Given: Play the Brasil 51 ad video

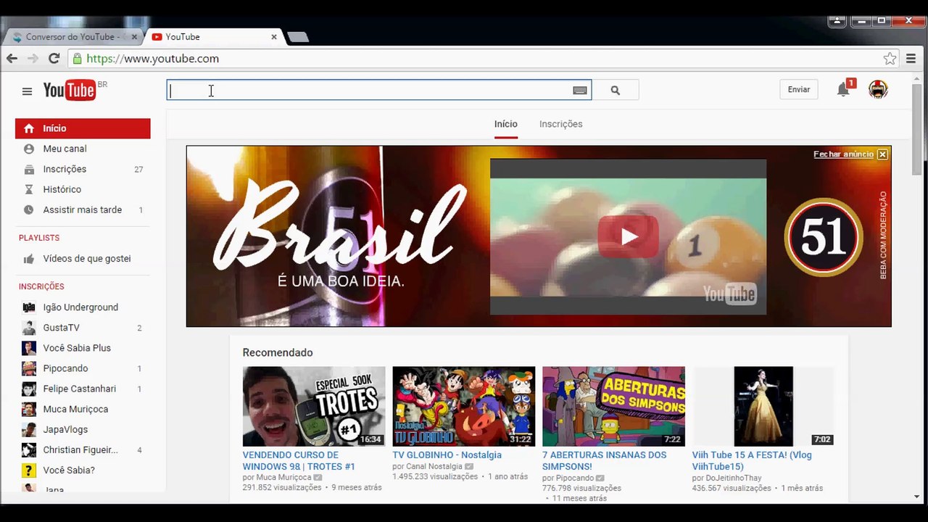Looking at the screenshot, I should tap(628, 236).
